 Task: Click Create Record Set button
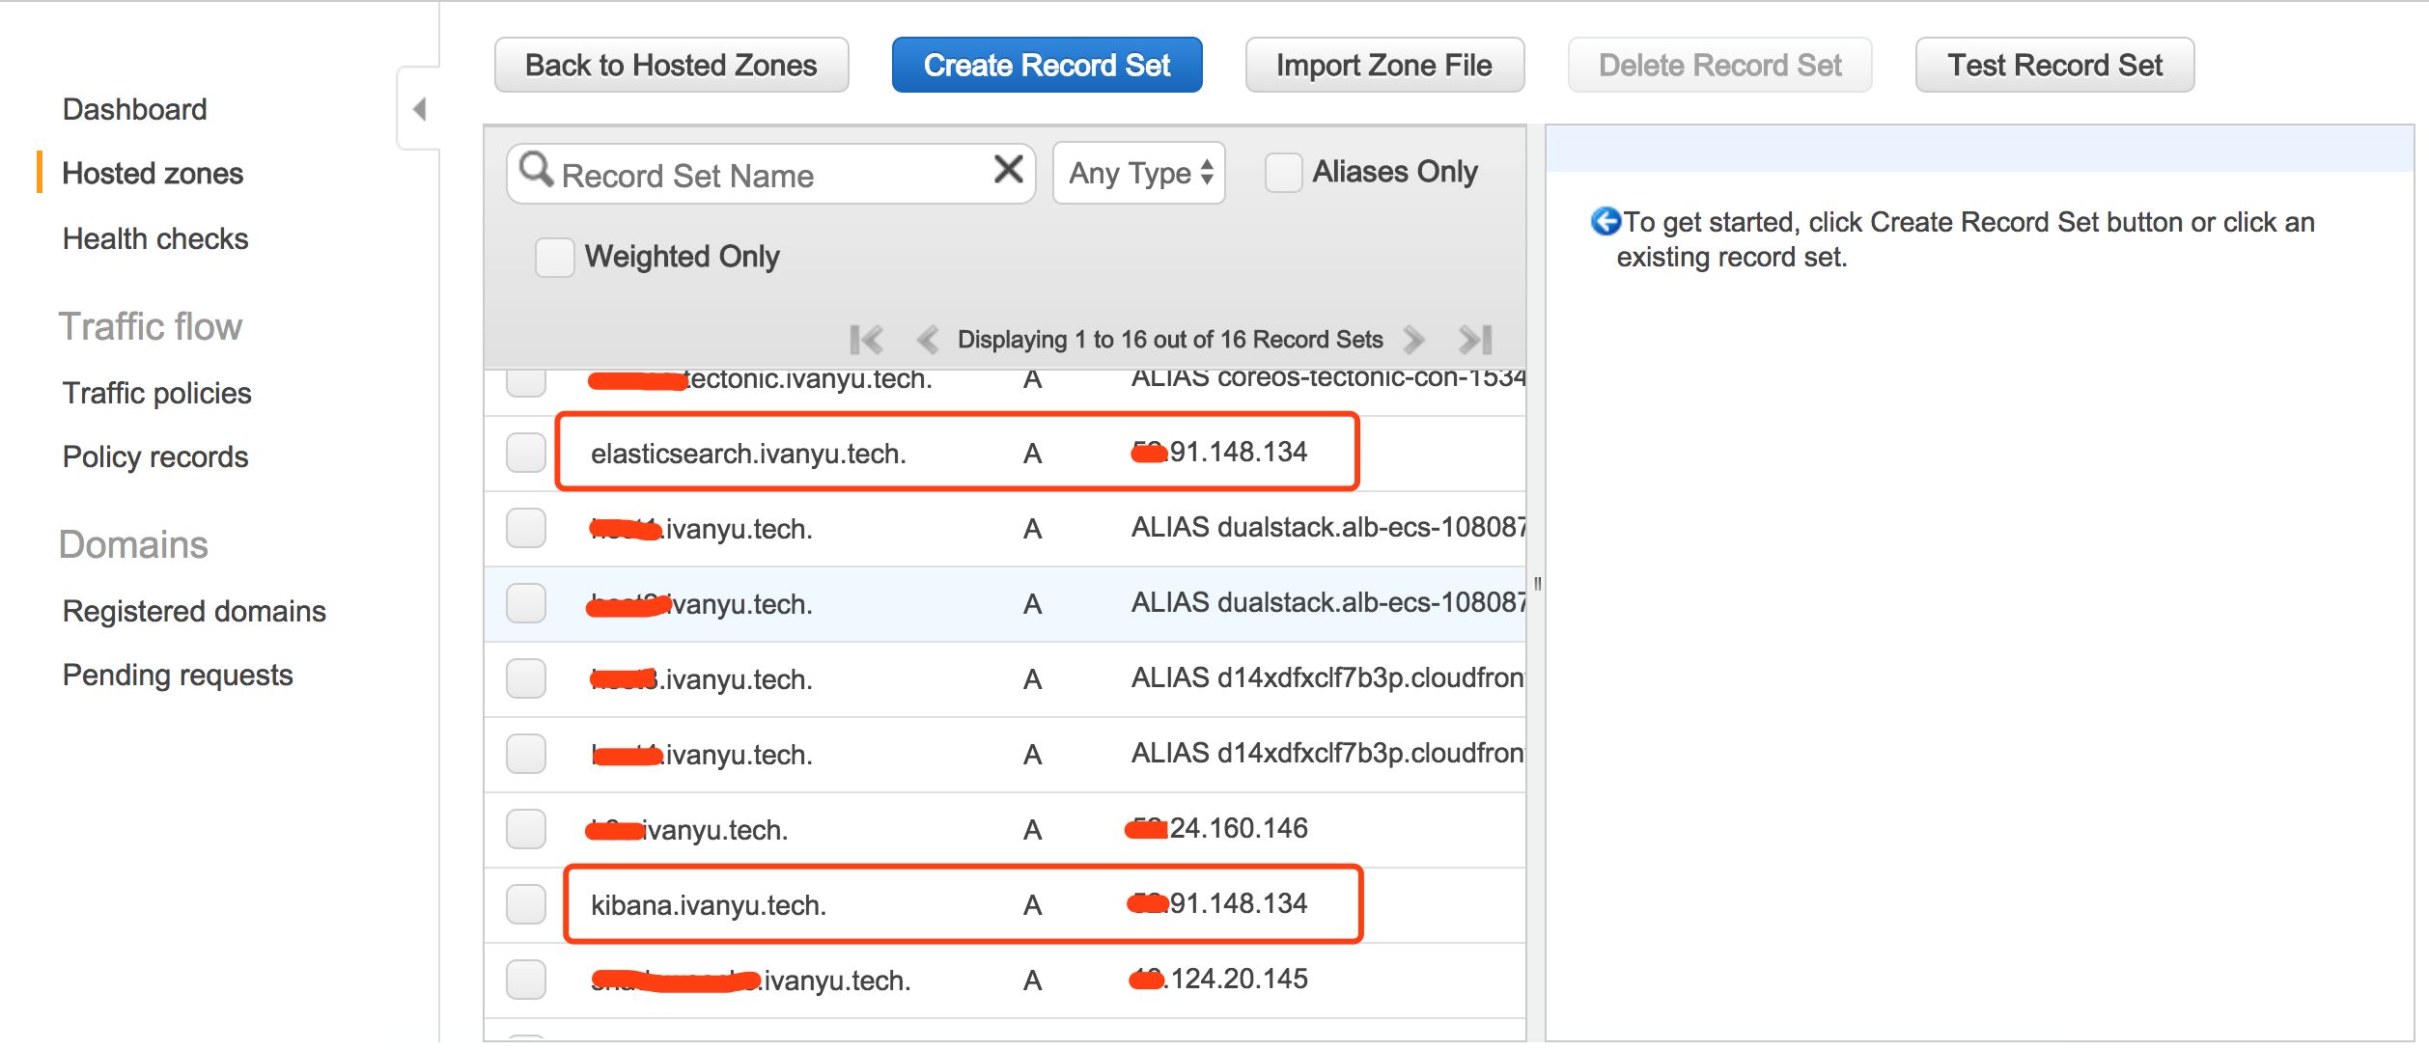1047,66
